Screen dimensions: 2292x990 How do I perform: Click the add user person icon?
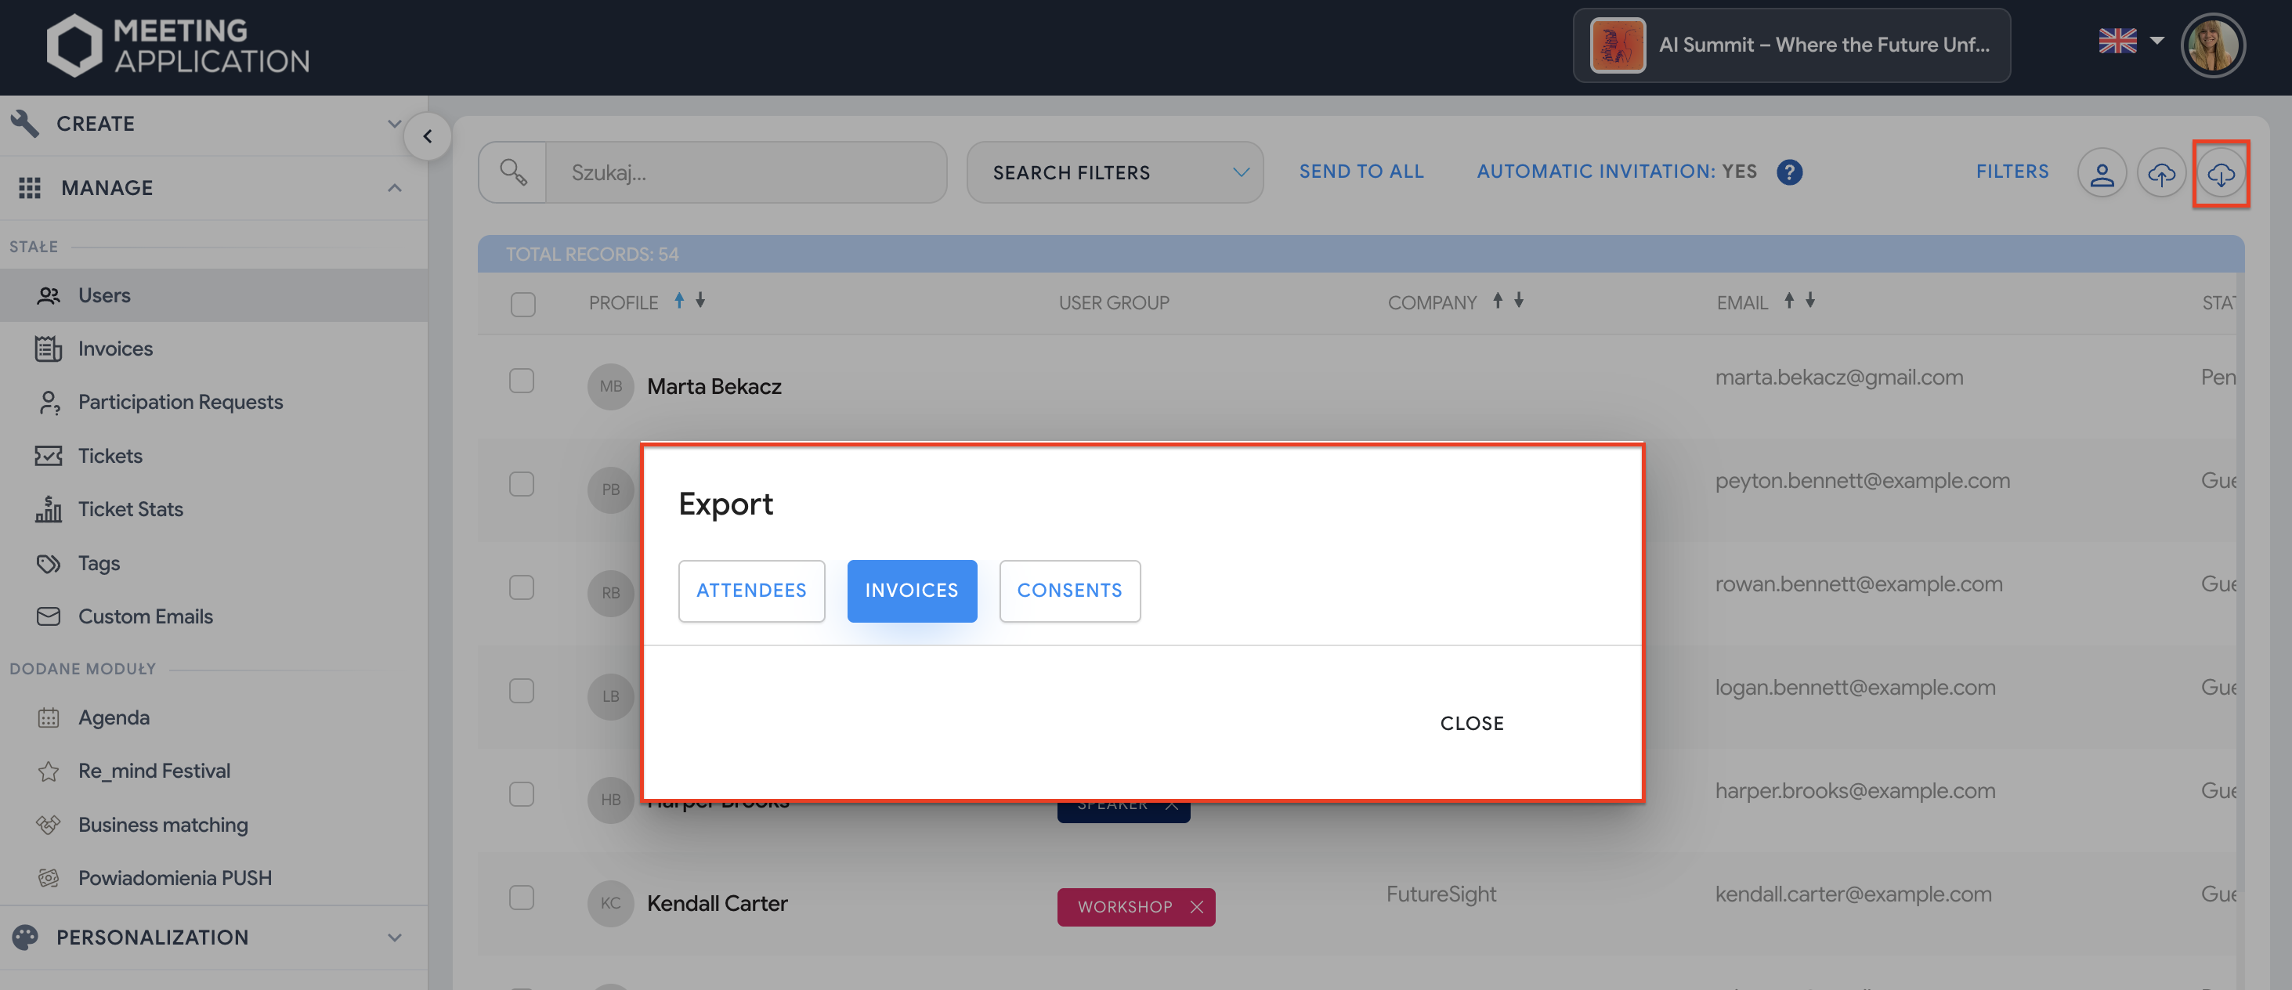tap(2101, 173)
